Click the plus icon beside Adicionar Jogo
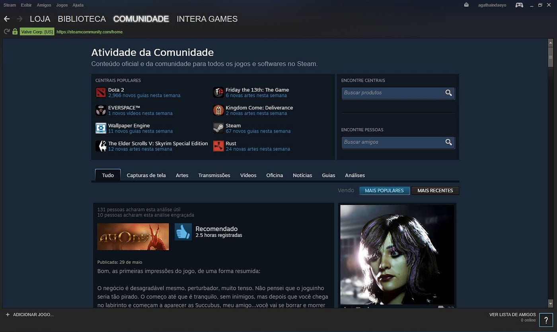Image resolution: width=557 pixels, height=332 pixels. coord(8,314)
